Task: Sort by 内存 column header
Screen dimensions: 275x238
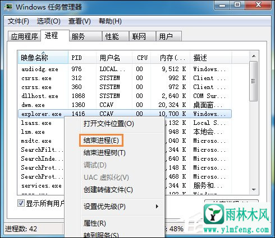Action: pyautogui.click(x=171, y=58)
